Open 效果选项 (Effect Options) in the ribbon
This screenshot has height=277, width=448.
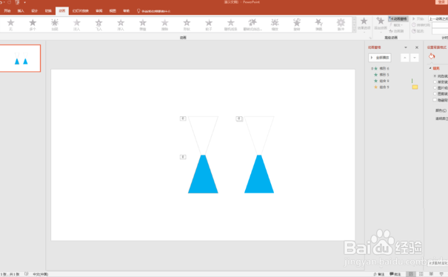coord(364,24)
